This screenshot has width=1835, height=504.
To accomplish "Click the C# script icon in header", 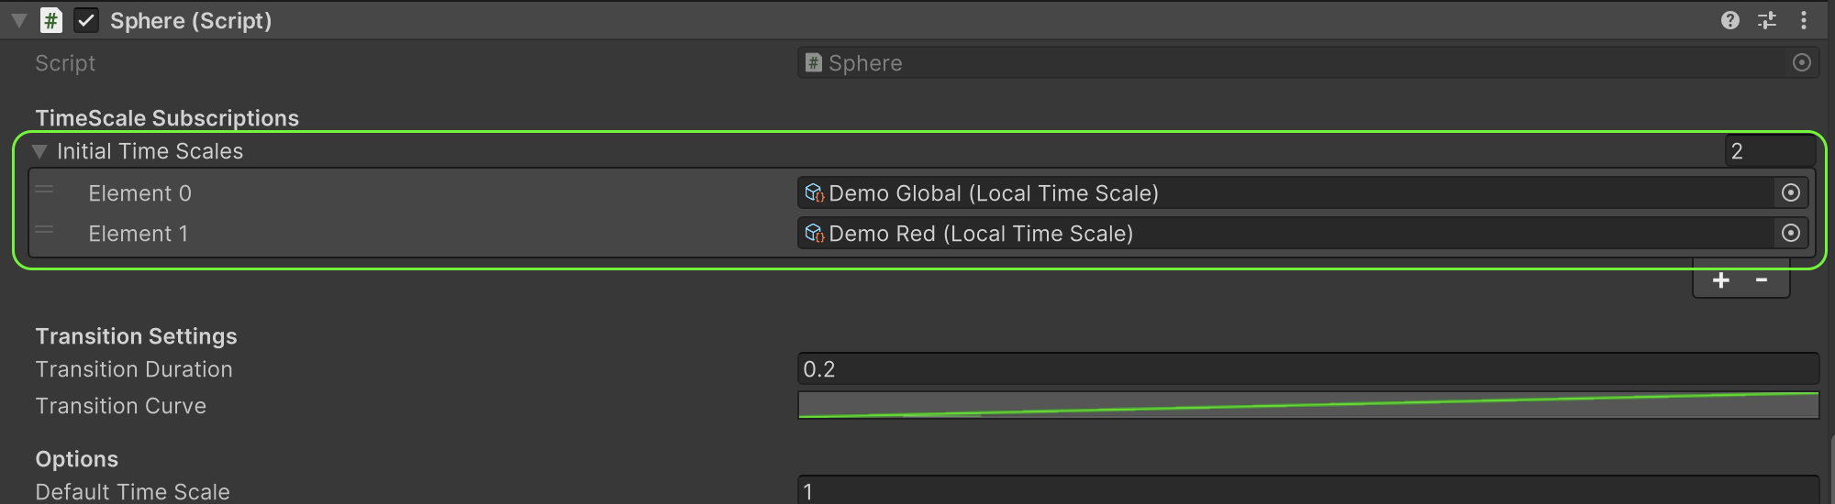I will click(51, 20).
